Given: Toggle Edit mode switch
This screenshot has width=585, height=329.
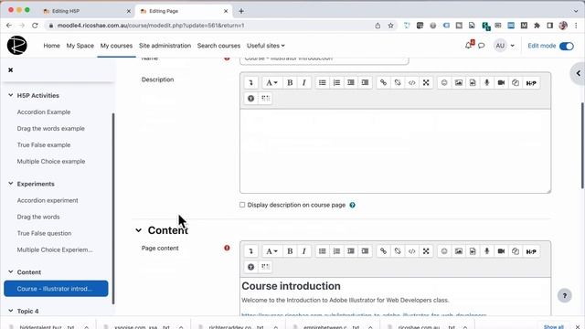Looking at the screenshot, I should click(x=567, y=46).
